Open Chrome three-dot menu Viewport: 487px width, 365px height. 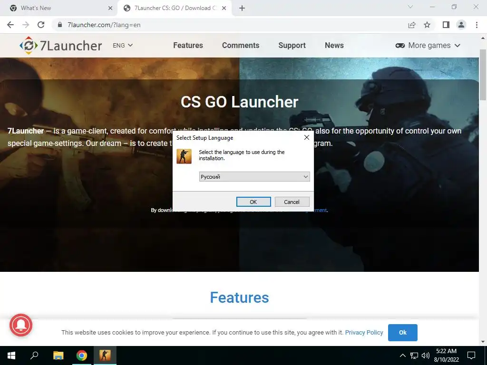[x=477, y=25]
